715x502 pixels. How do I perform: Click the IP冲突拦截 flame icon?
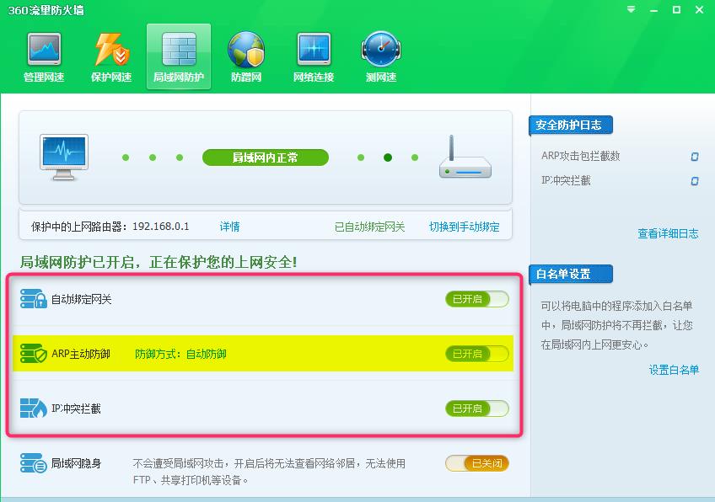coord(33,408)
